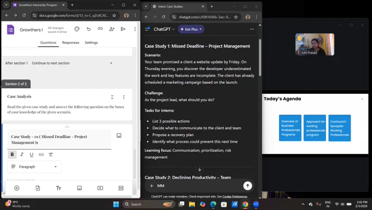The image size is (372, 210).
Task: Open a new tab in the Forms window
Action: [x=72, y=5]
